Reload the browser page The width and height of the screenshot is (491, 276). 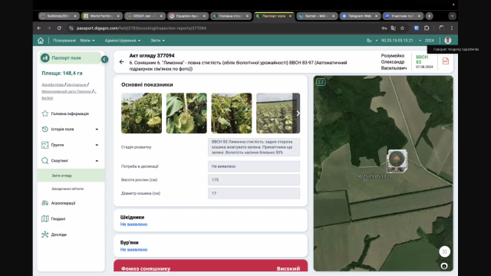pyautogui.click(x=59, y=28)
